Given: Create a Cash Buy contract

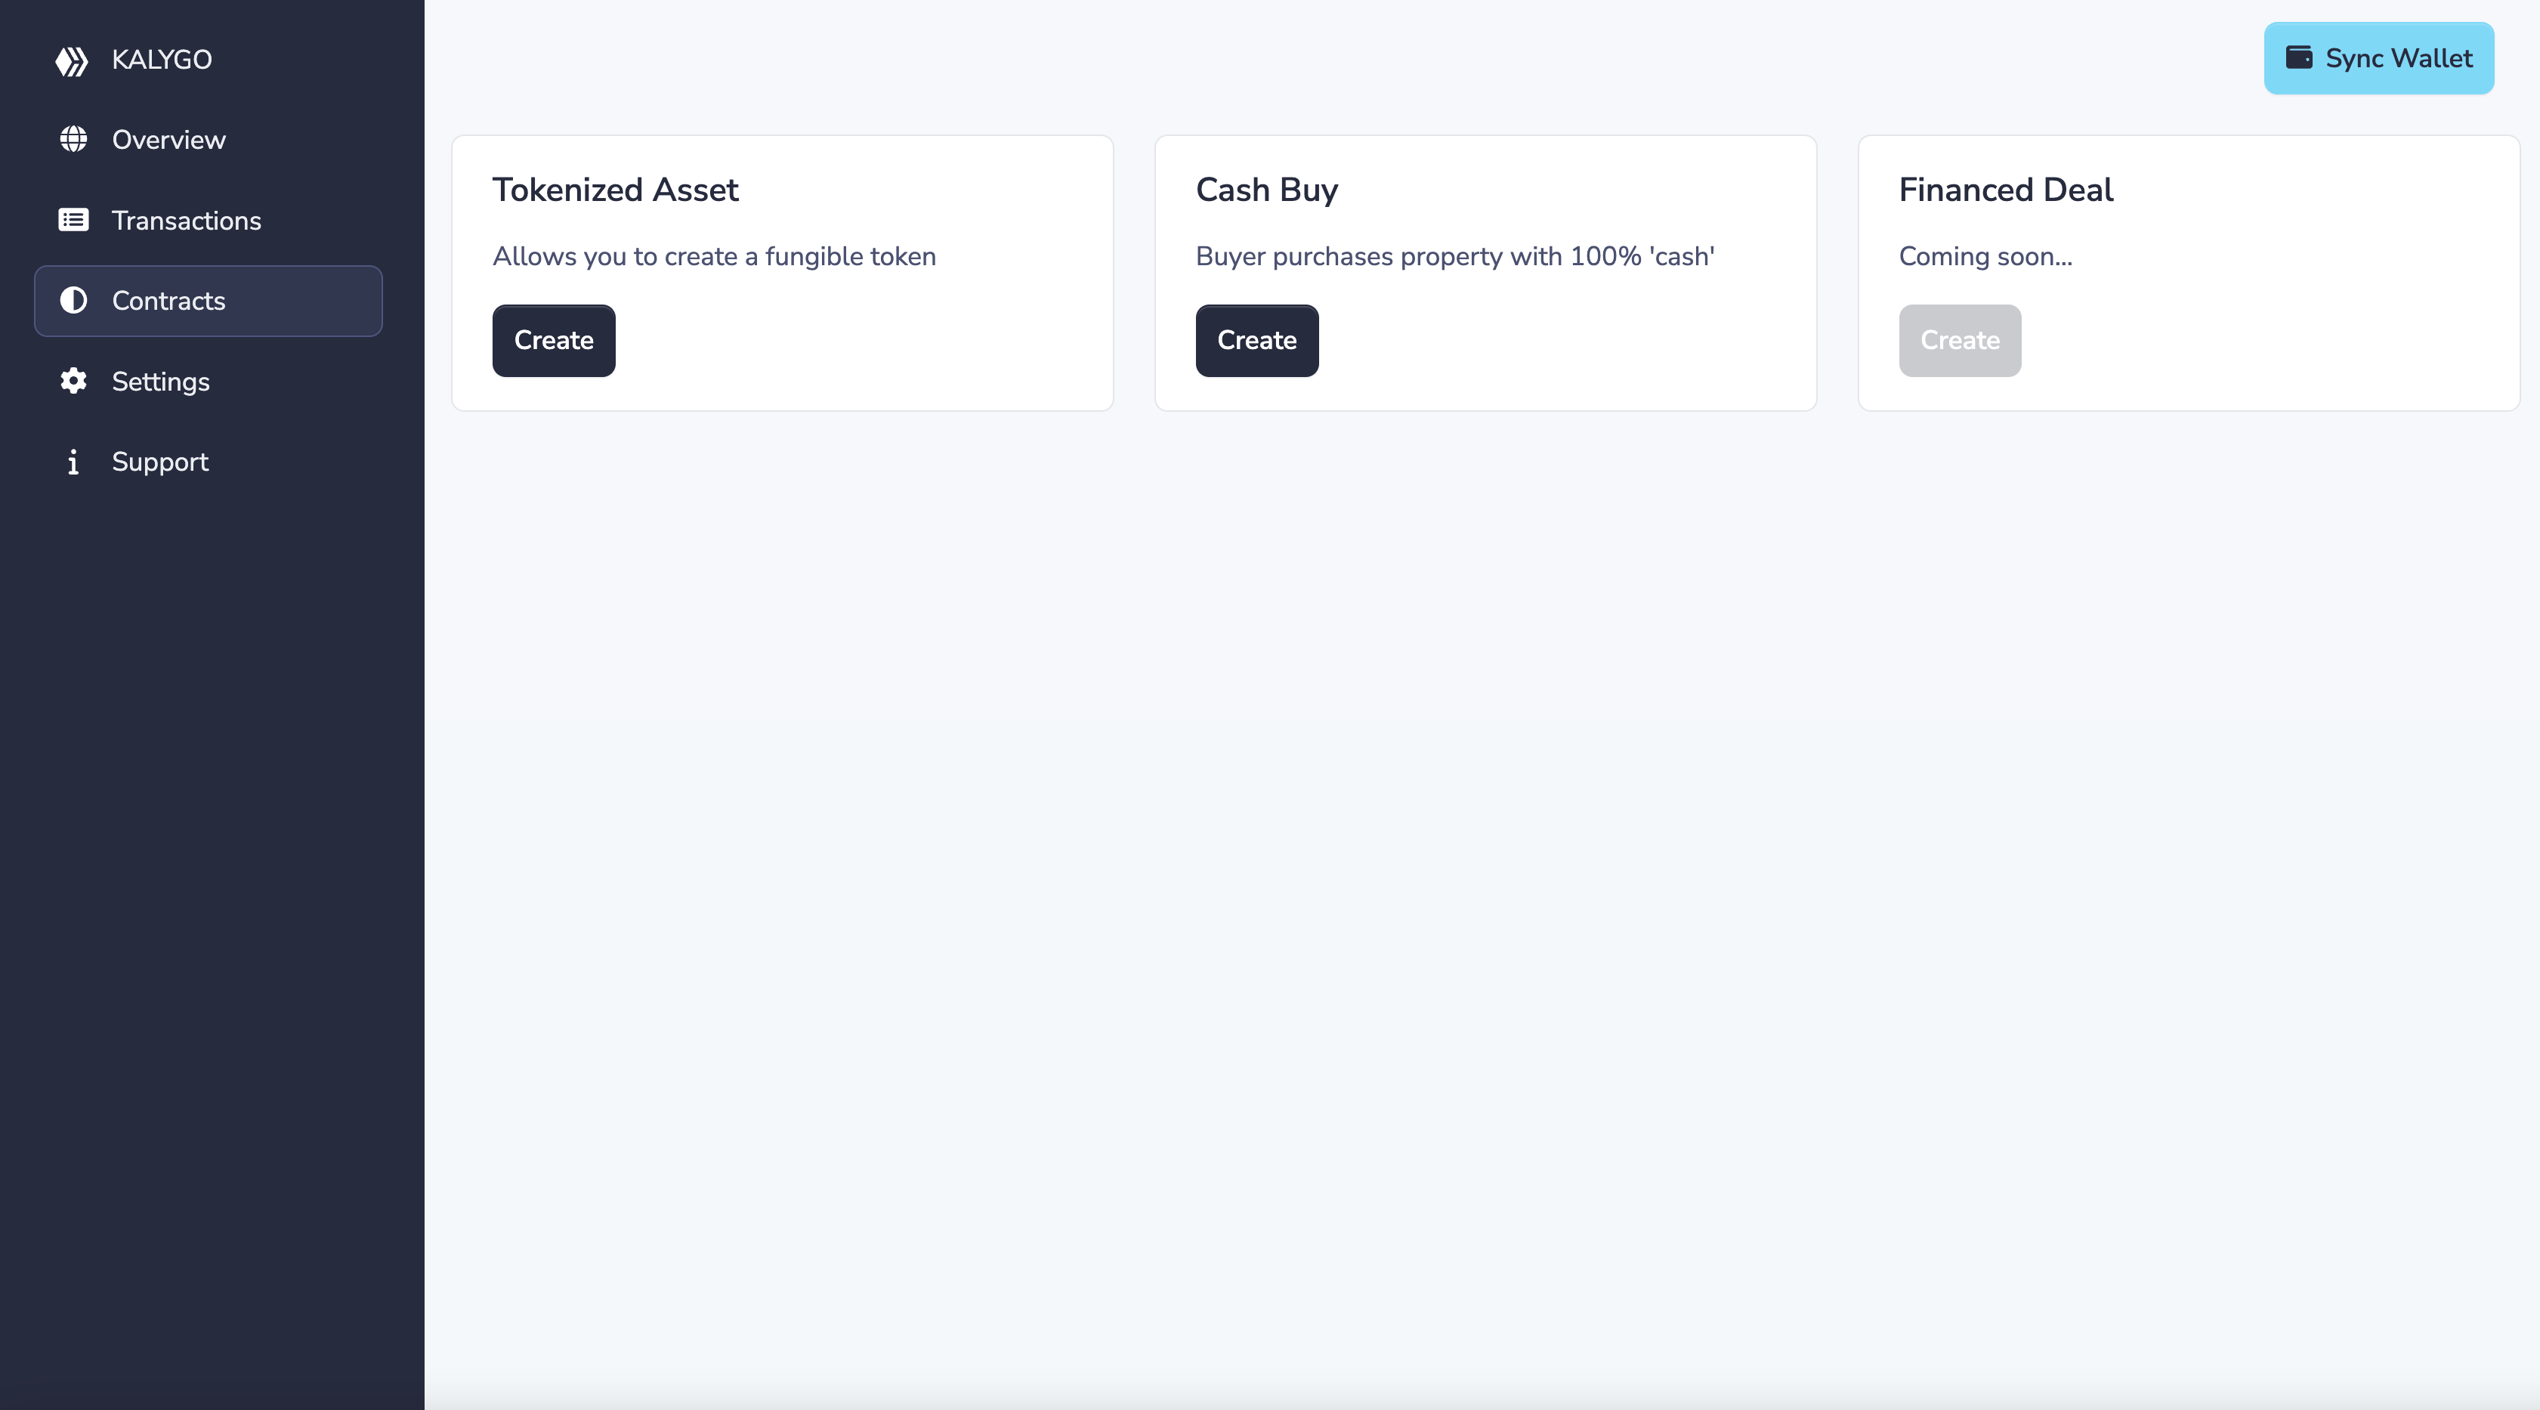Looking at the screenshot, I should click(1256, 340).
